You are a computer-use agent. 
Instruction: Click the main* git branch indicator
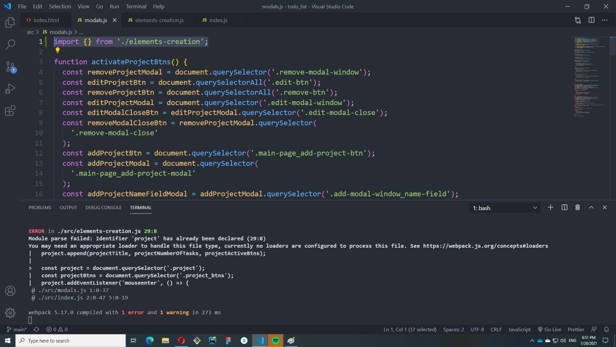[16, 329]
